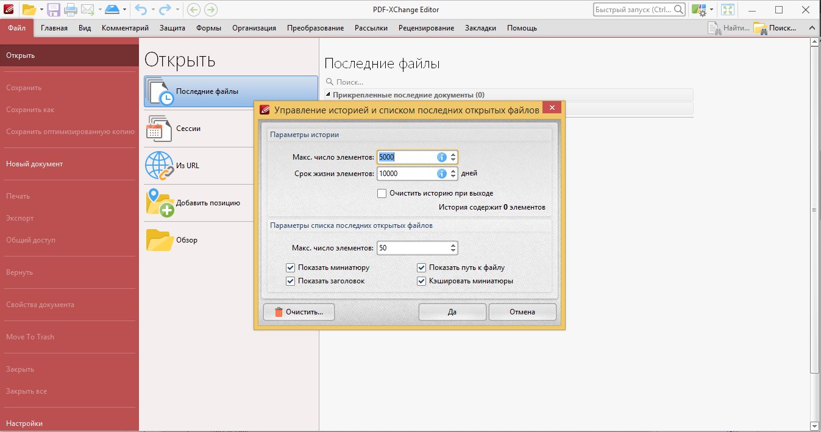Click the open folder icon in quick toolbar
The height and width of the screenshot is (432, 821).
click(x=29, y=9)
